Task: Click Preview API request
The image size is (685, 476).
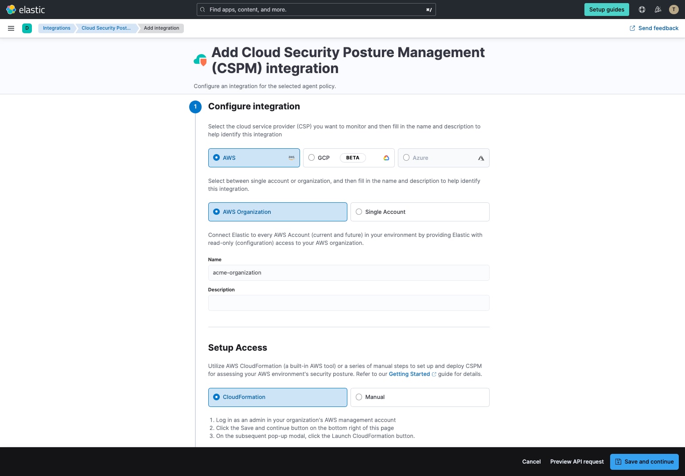Action: 577,461
